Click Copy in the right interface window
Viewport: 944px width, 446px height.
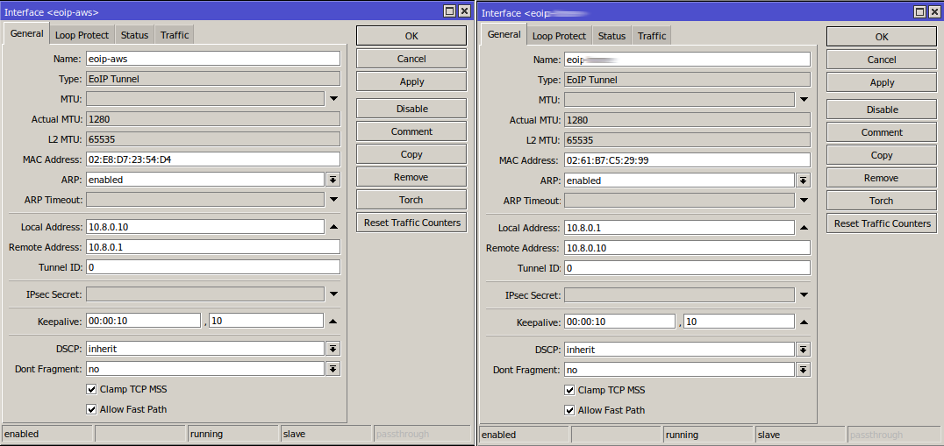tap(882, 155)
